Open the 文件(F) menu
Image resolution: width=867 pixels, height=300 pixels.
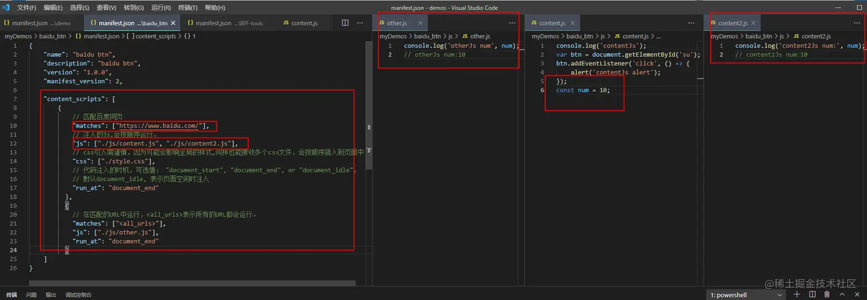pyautogui.click(x=26, y=7)
